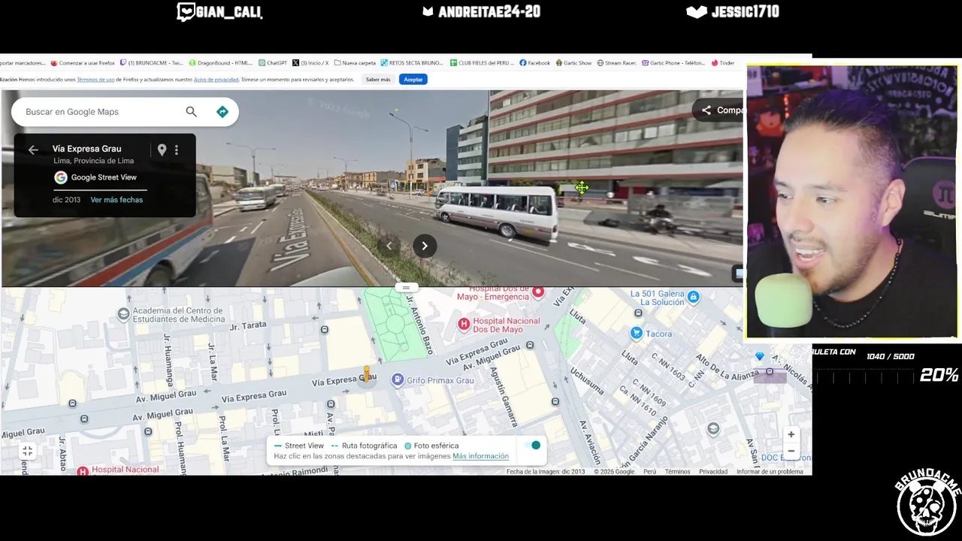
Task: Click Ver más fechas link
Action: [x=116, y=200]
